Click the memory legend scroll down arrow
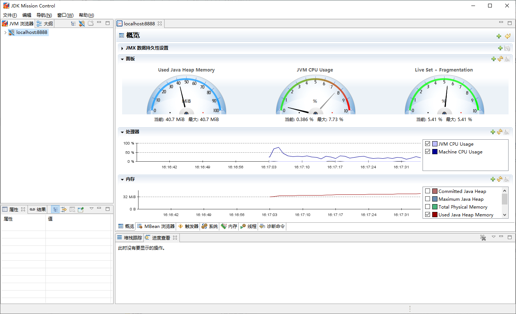The width and height of the screenshot is (516, 314). (x=505, y=215)
